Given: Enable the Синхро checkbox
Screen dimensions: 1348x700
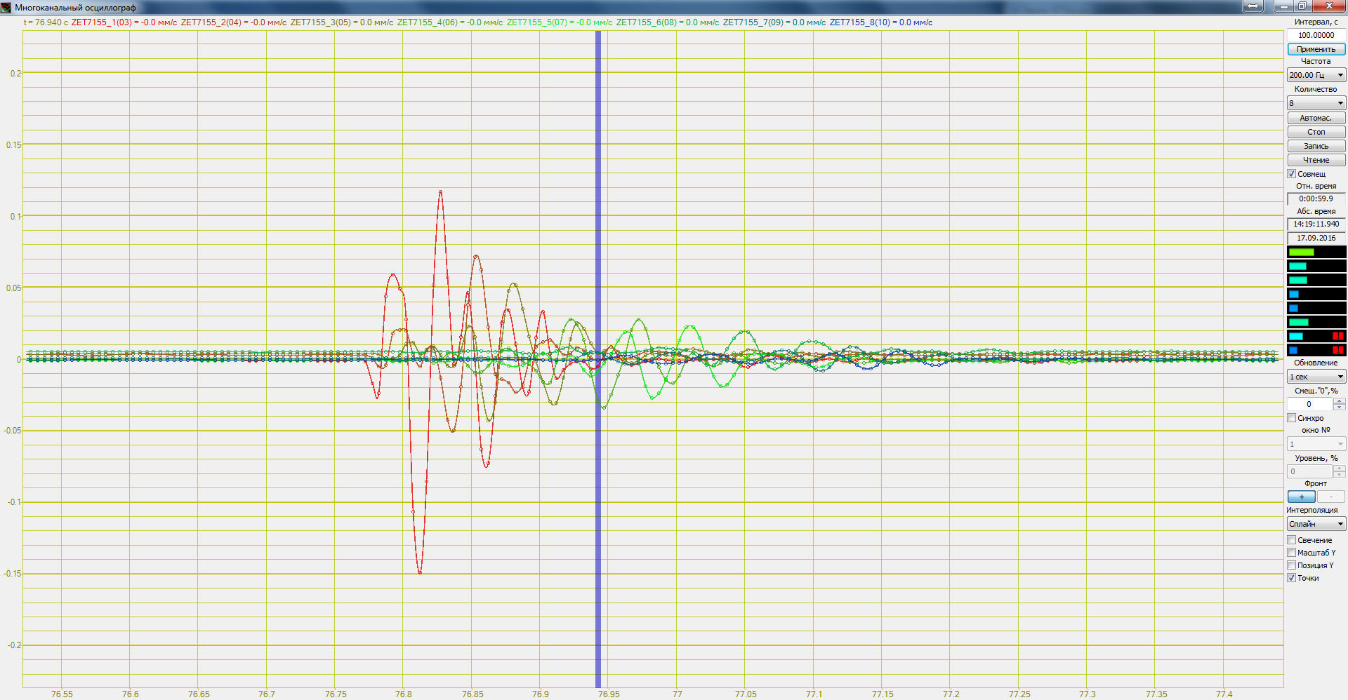Looking at the screenshot, I should pyautogui.click(x=1291, y=418).
